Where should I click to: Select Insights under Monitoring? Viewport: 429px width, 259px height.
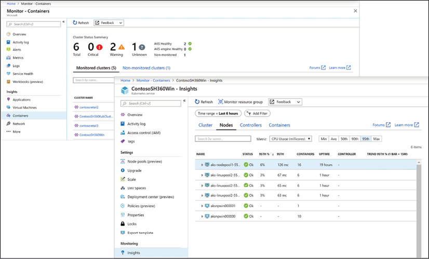[151, 253]
